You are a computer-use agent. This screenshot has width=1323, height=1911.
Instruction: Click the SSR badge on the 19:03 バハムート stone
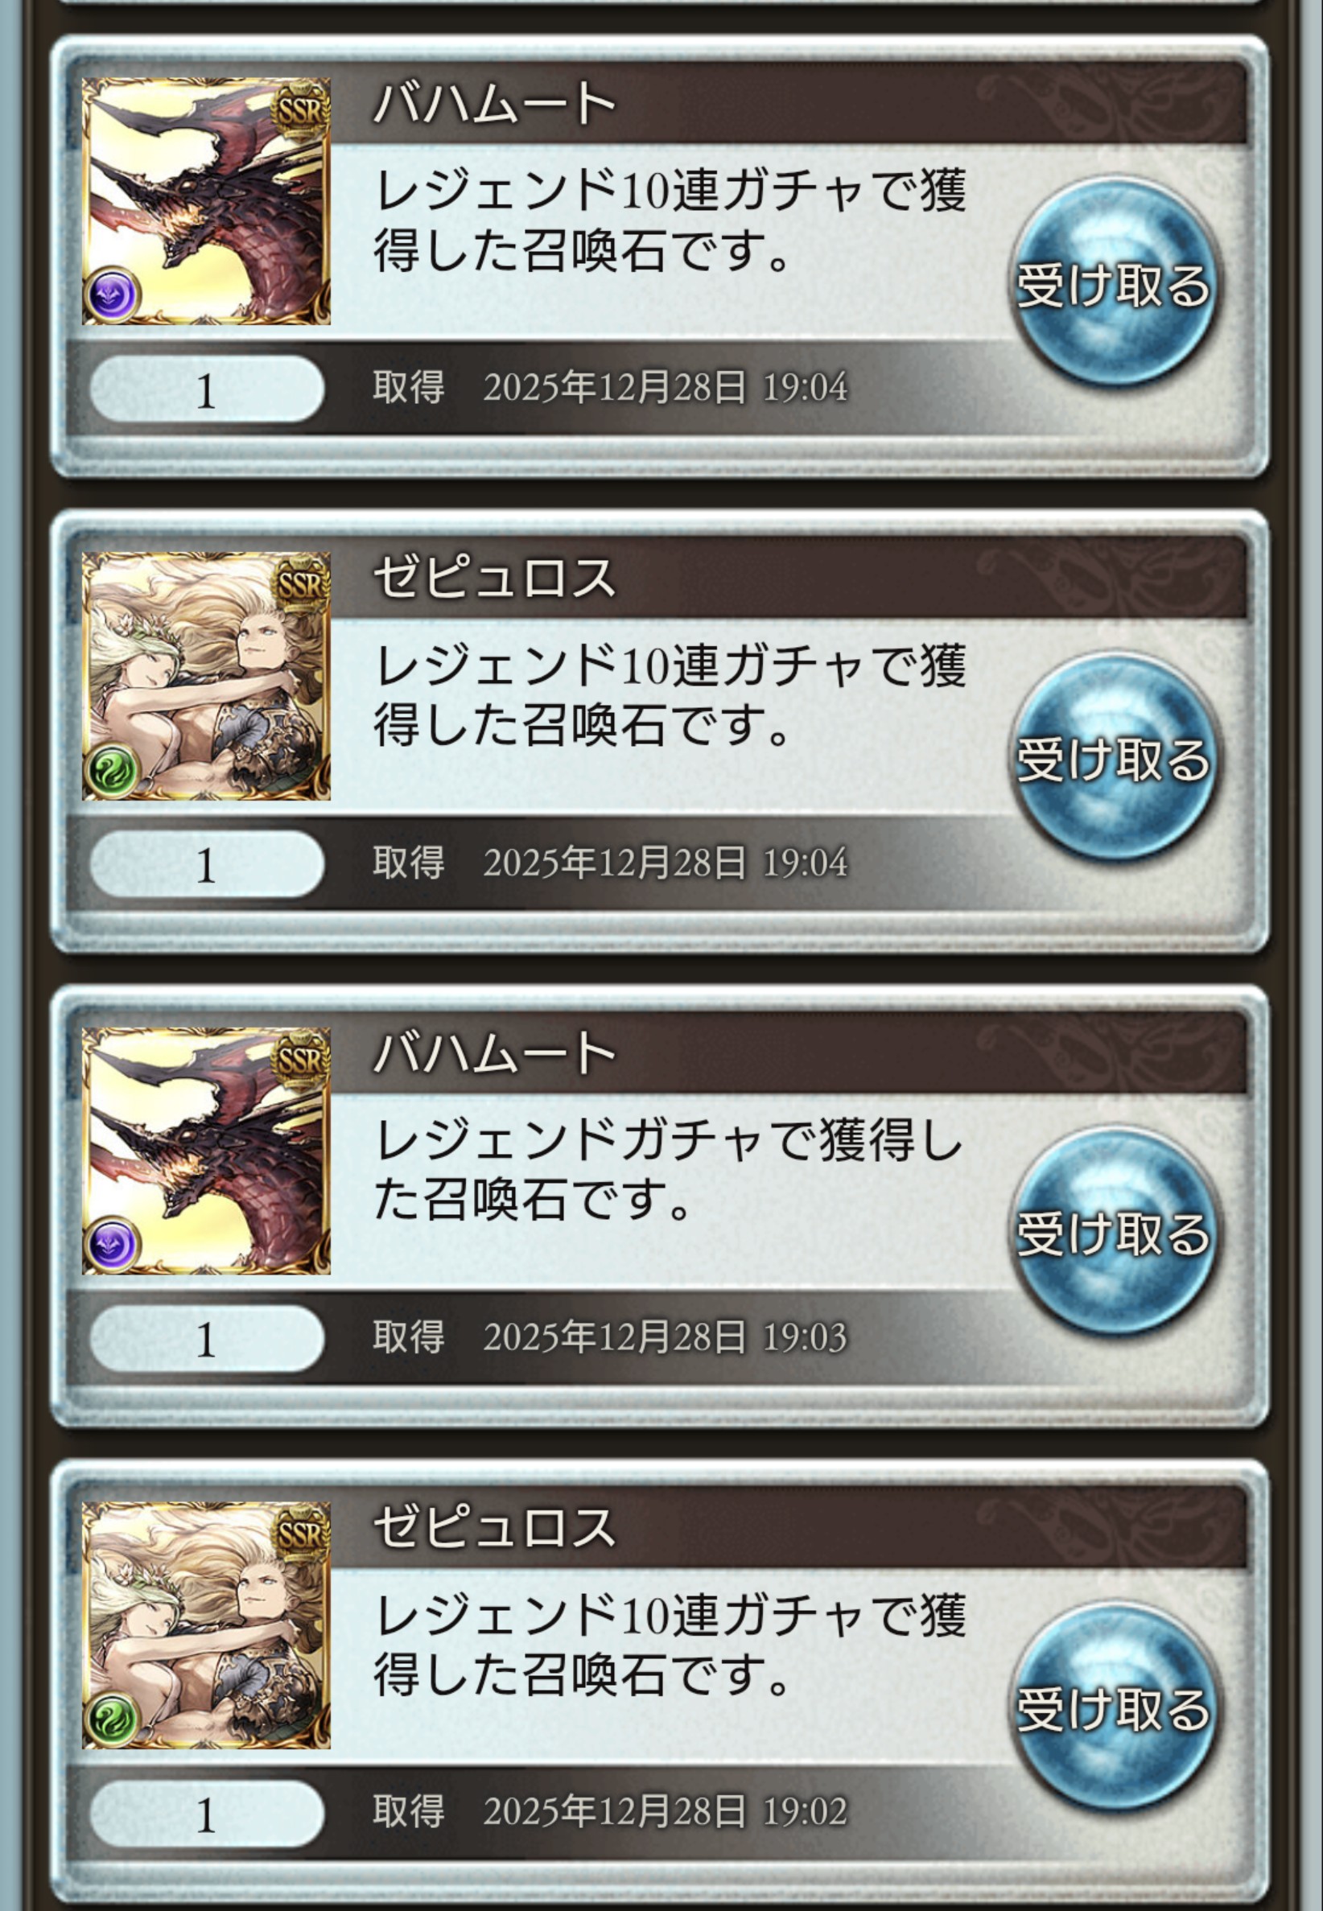[x=300, y=1057]
